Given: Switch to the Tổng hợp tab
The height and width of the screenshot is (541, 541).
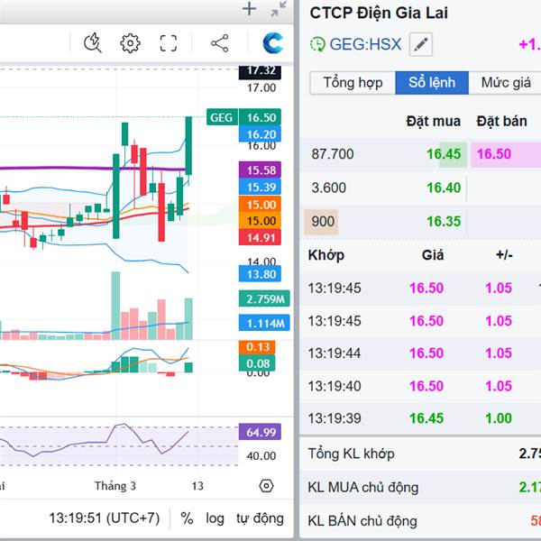Looking at the screenshot, I should point(353,83).
